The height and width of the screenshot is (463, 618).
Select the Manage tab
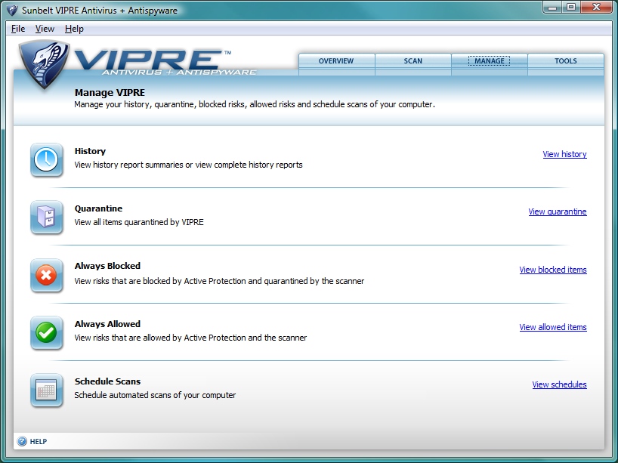tap(489, 61)
